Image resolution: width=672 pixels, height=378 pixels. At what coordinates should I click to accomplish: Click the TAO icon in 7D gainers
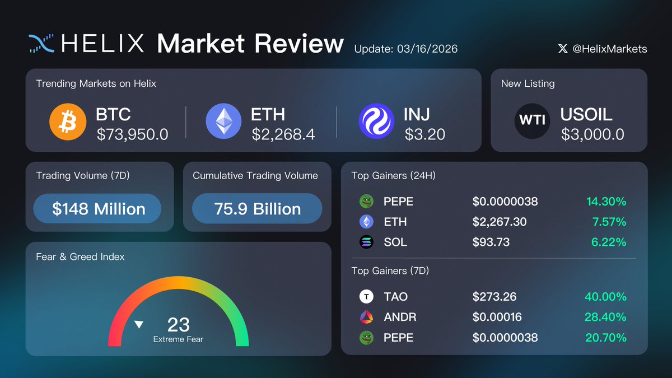pos(366,296)
